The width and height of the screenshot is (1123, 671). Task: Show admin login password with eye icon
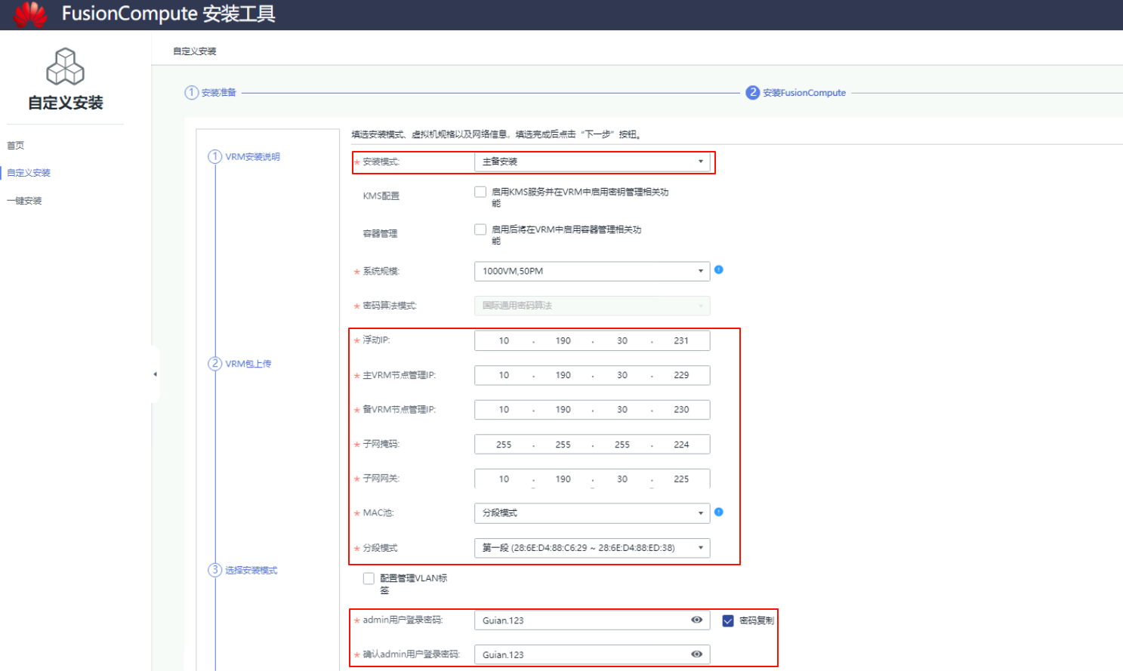[696, 620]
